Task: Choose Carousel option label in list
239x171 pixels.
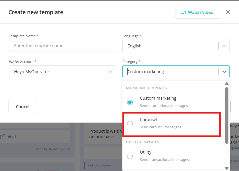Action: click(x=149, y=120)
